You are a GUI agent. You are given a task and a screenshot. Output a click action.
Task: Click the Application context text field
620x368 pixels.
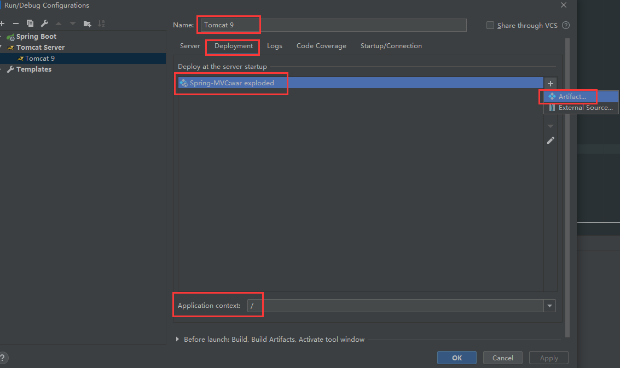[396, 306]
